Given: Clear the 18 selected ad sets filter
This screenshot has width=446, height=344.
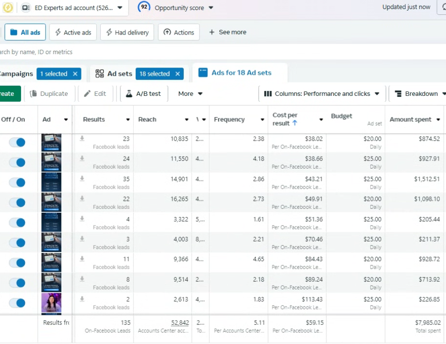Looking at the screenshot, I should pos(177,74).
